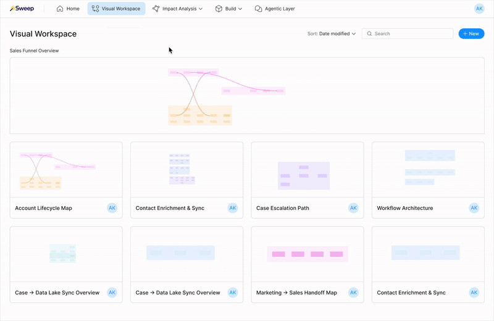Click the Impact Analysis branch icon
This screenshot has width=494, height=321.
click(x=156, y=9)
